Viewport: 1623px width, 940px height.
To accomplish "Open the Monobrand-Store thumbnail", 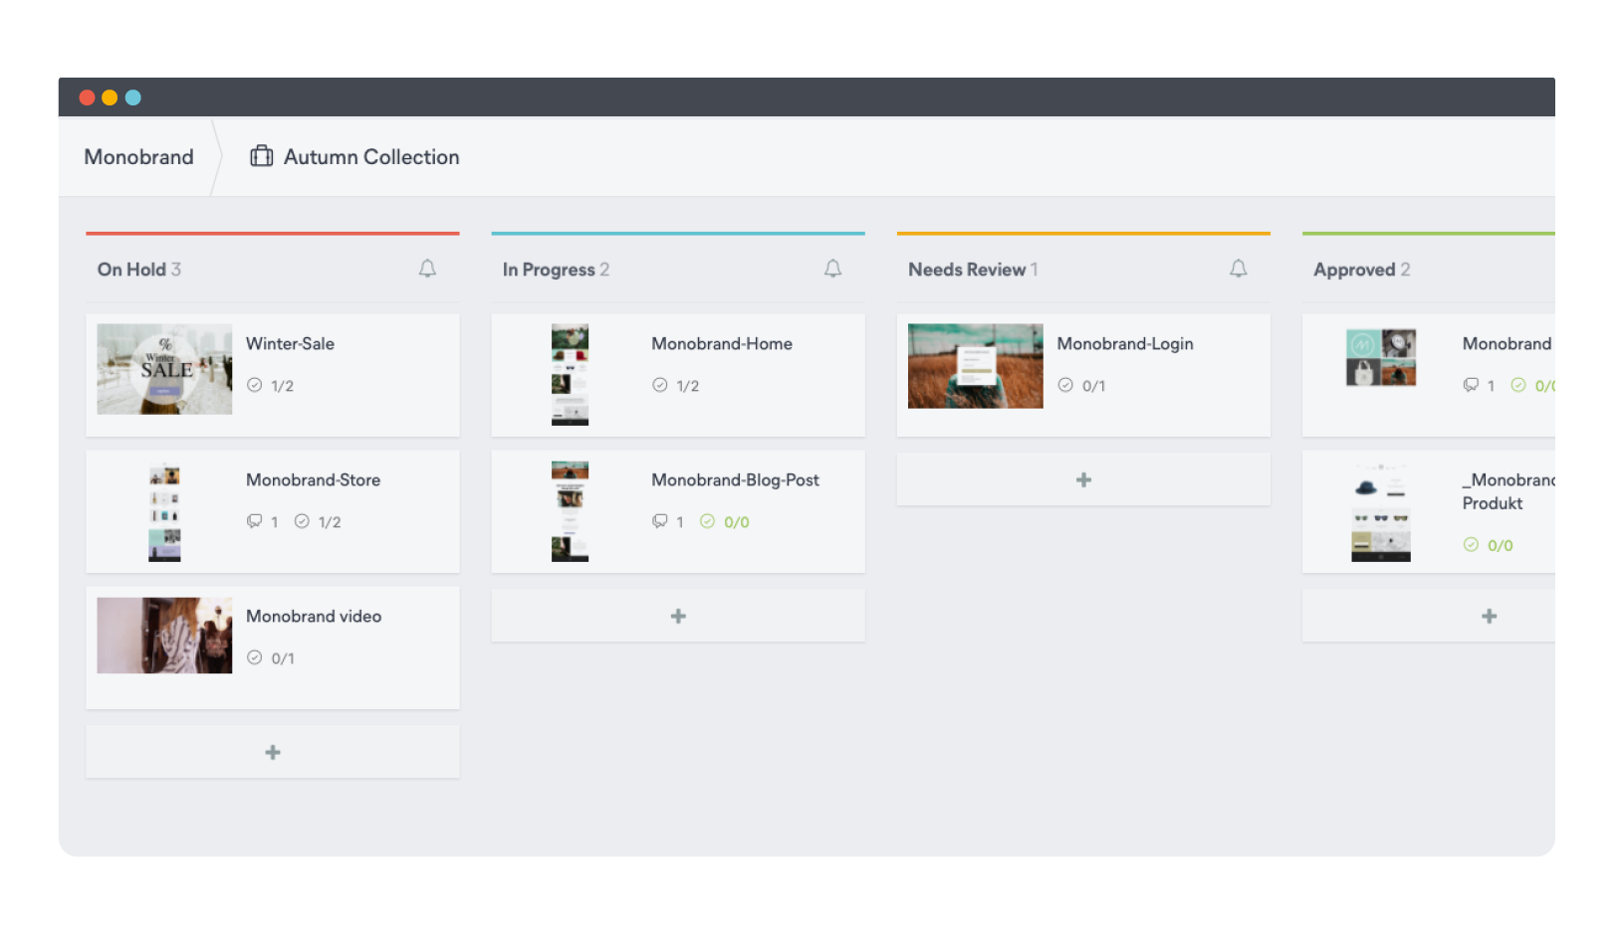I will click(x=164, y=512).
